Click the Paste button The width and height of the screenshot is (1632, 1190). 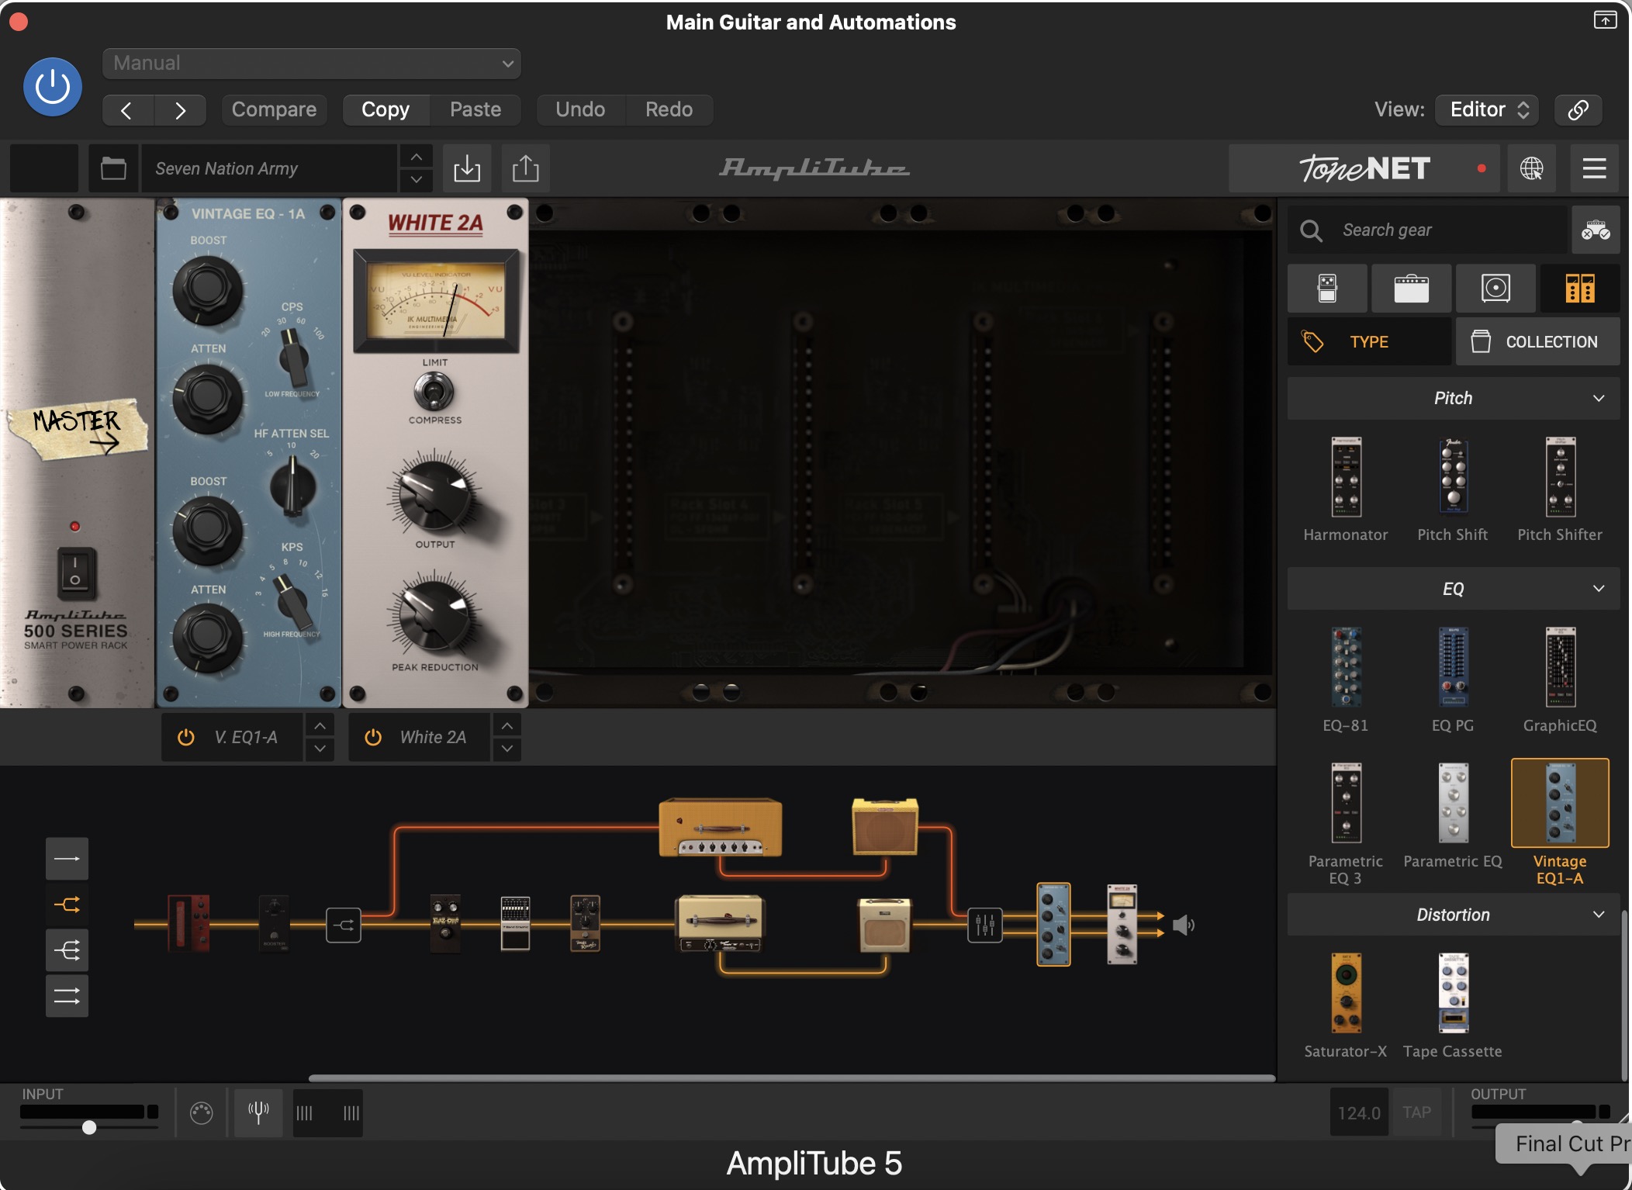coord(475,109)
